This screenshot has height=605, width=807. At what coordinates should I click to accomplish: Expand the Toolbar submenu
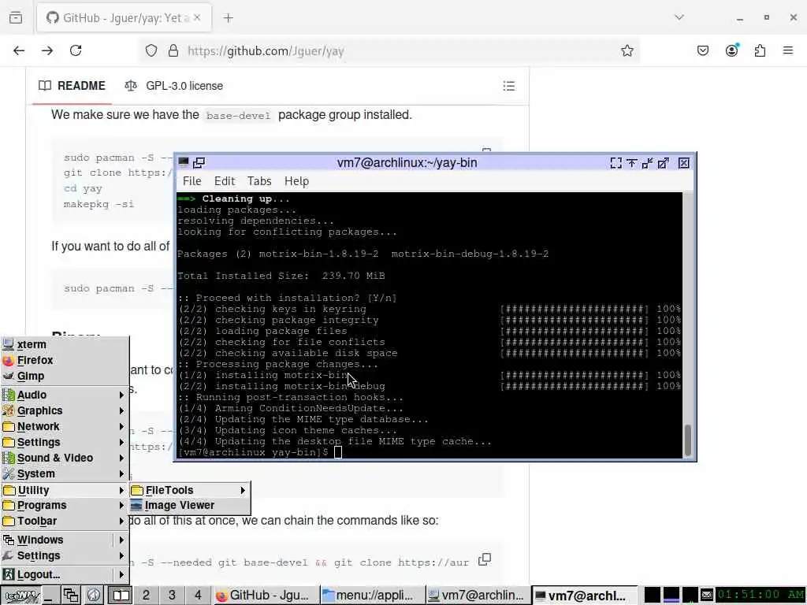pyautogui.click(x=65, y=521)
